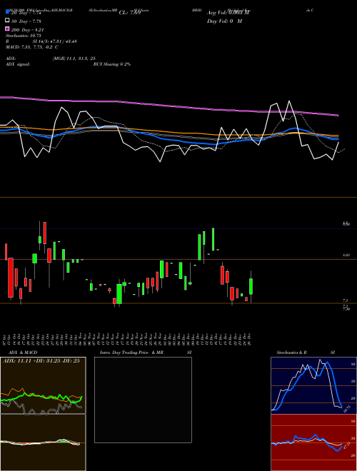Click the 8.02 price axis label
The image size is (357, 471).
pyautogui.click(x=346, y=255)
